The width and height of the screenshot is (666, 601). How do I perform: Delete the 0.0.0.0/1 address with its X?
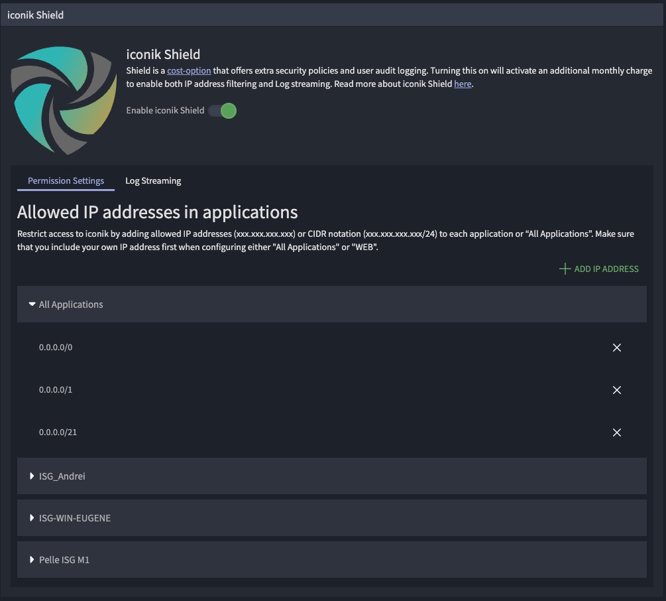pyautogui.click(x=617, y=389)
